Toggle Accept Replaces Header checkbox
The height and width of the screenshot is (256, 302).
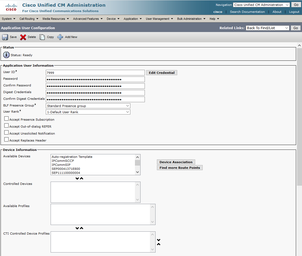pos(6,140)
